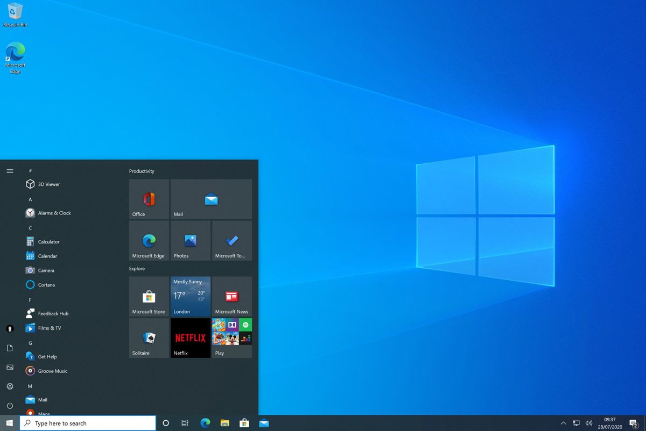Open alphabet jump by clicking the A header

(x=30, y=199)
